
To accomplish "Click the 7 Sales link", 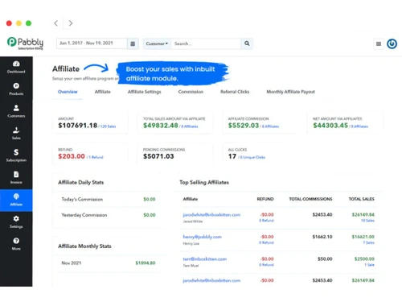I will [369, 242].
